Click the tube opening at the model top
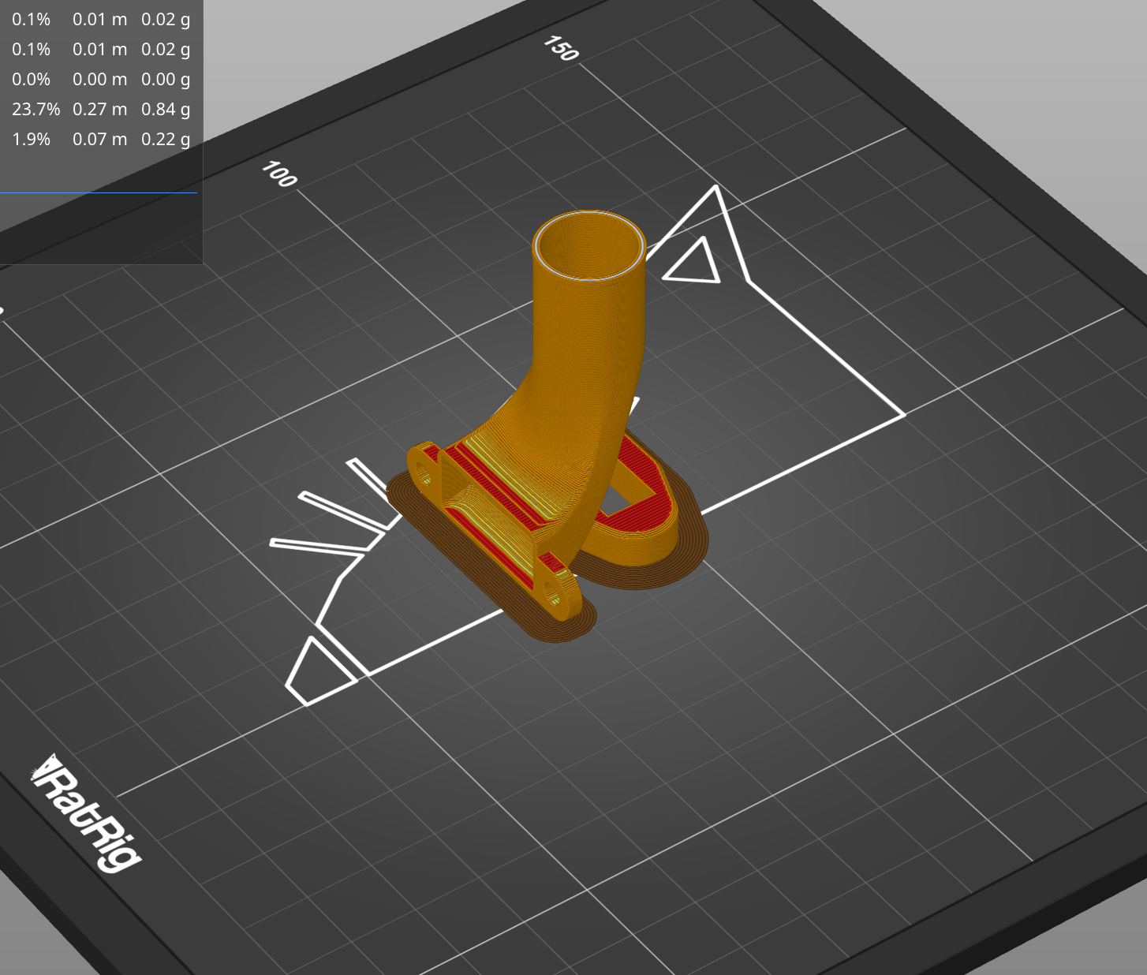 click(x=588, y=245)
